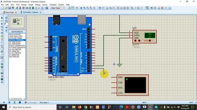Screen dimensions: 197x110
Task: Click the DHT11 sensor component U1
Action: click(144, 37)
